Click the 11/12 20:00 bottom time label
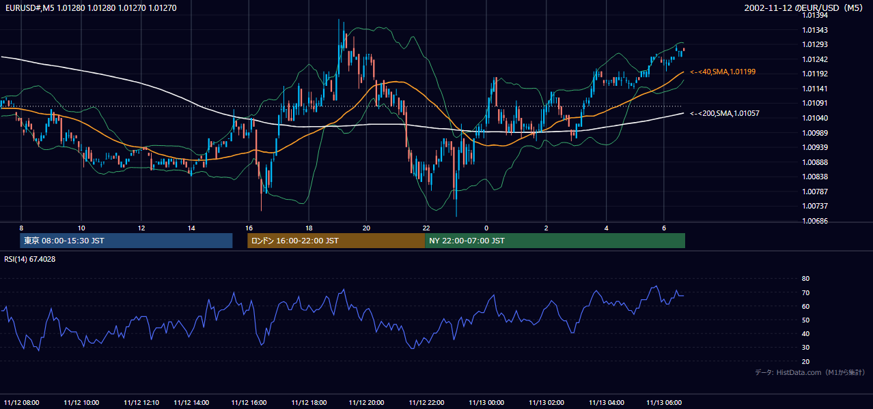 367,402
